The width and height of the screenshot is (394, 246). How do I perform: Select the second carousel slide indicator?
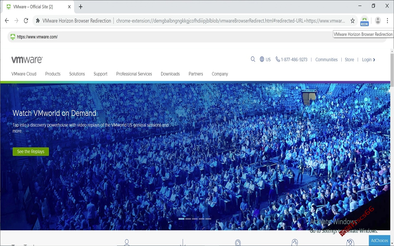click(x=188, y=219)
